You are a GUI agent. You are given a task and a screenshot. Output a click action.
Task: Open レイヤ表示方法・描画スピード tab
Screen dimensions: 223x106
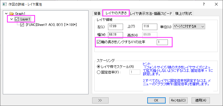pos(151,14)
